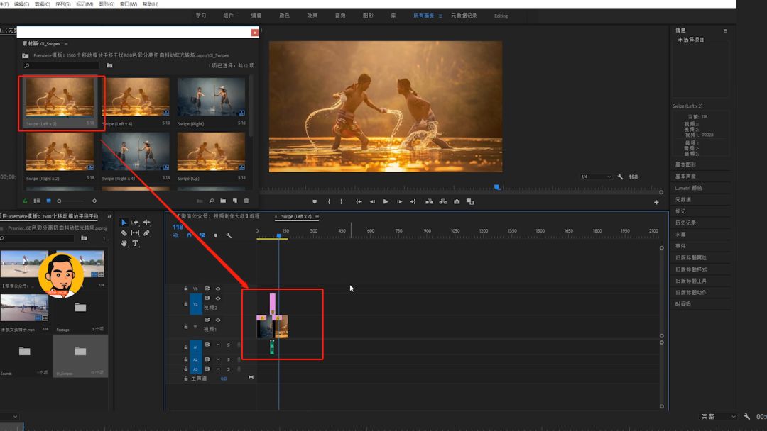Select the Type tool
Viewport: 767px width, 431px height.
135,243
